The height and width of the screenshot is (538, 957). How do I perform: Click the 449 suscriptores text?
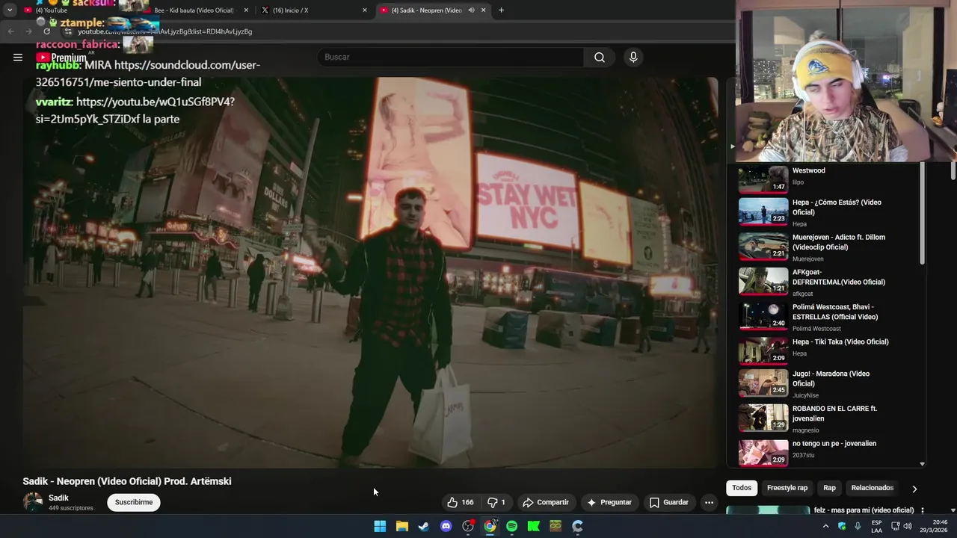point(71,508)
